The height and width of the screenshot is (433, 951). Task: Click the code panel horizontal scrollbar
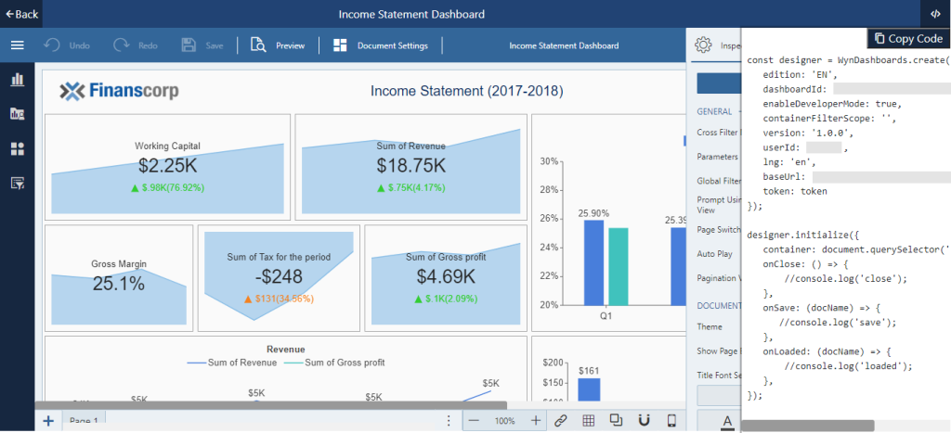(x=807, y=426)
